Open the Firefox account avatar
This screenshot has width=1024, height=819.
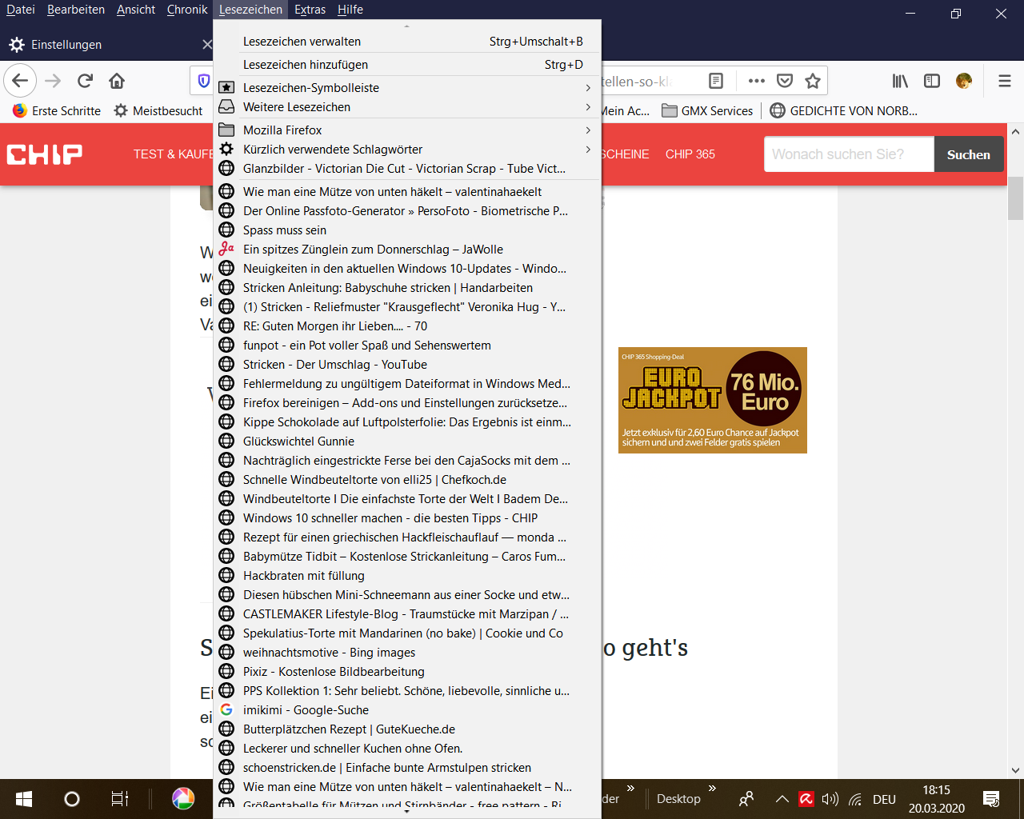[964, 81]
